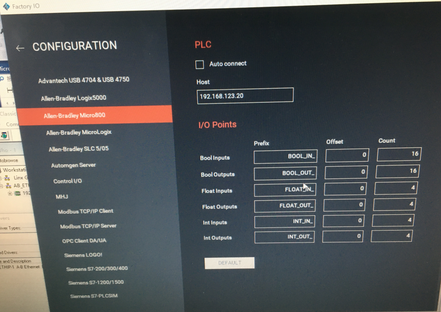Select Allen-Bradley Logix5000 driver
The height and width of the screenshot is (312, 441).
[x=74, y=98]
